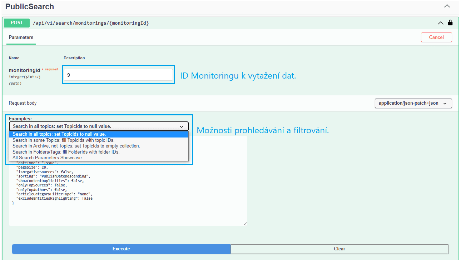Choose 'Search in some Topics' example option

pyautogui.click(x=99, y=140)
